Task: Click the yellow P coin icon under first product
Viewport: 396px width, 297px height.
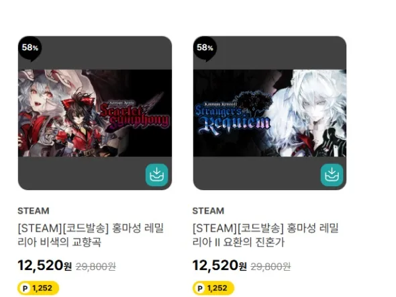Action: [x=25, y=288]
